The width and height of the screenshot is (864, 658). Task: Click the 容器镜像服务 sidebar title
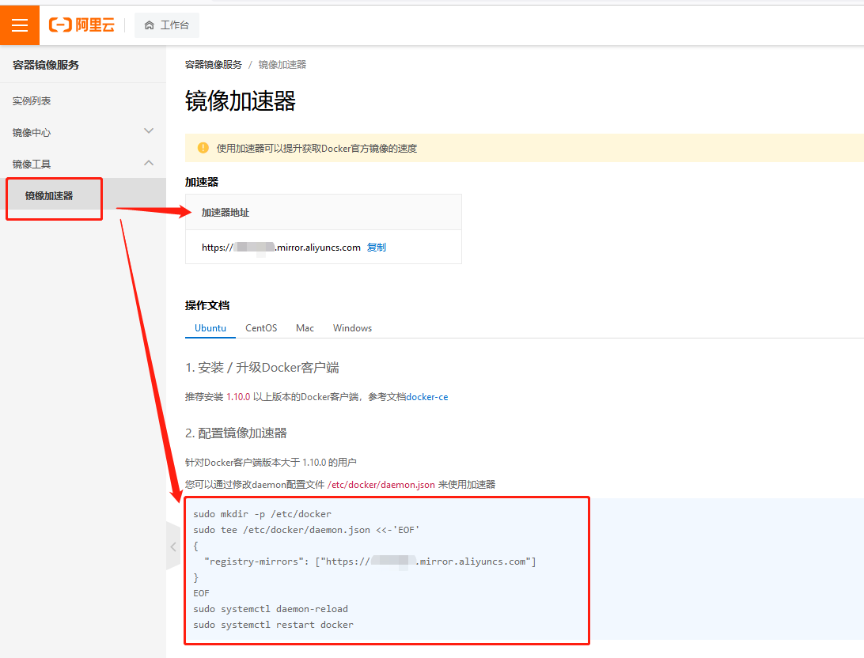tap(46, 65)
